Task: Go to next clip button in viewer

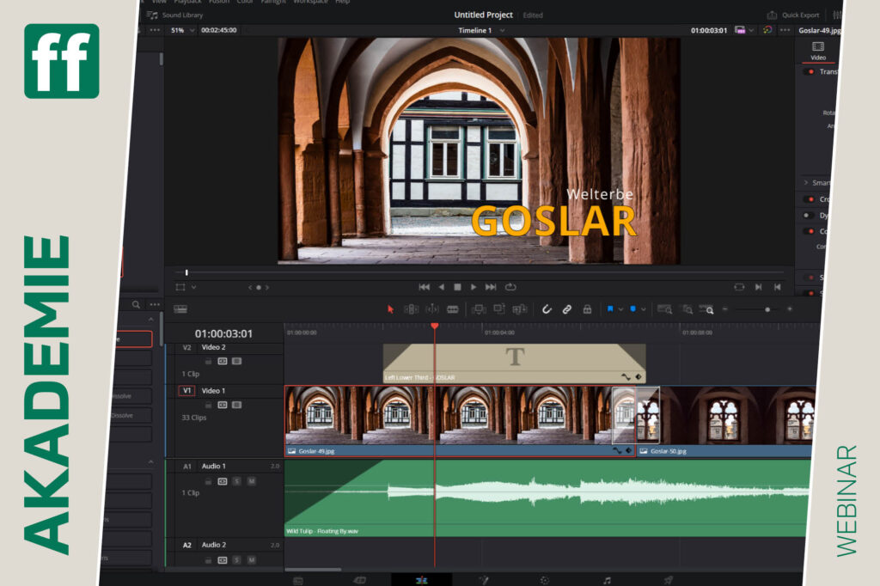Action: pyautogui.click(x=758, y=287)
